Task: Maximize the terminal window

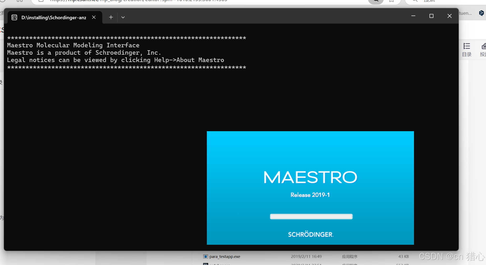Action: (x=431, y=16)
